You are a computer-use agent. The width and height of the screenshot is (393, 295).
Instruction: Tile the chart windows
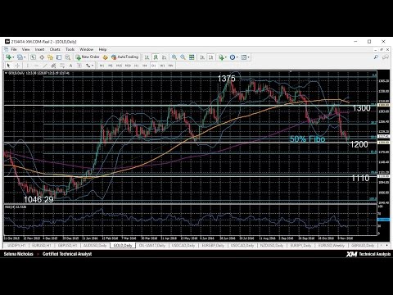(x=192, y=57)
